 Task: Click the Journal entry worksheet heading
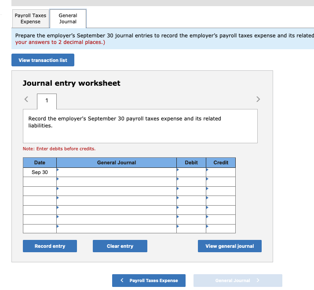[x=72, y=83]
